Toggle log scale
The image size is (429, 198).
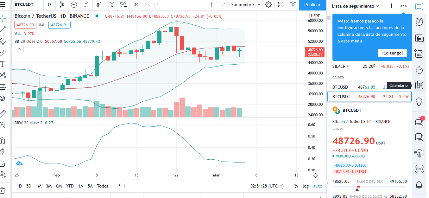tap(306, 186)
